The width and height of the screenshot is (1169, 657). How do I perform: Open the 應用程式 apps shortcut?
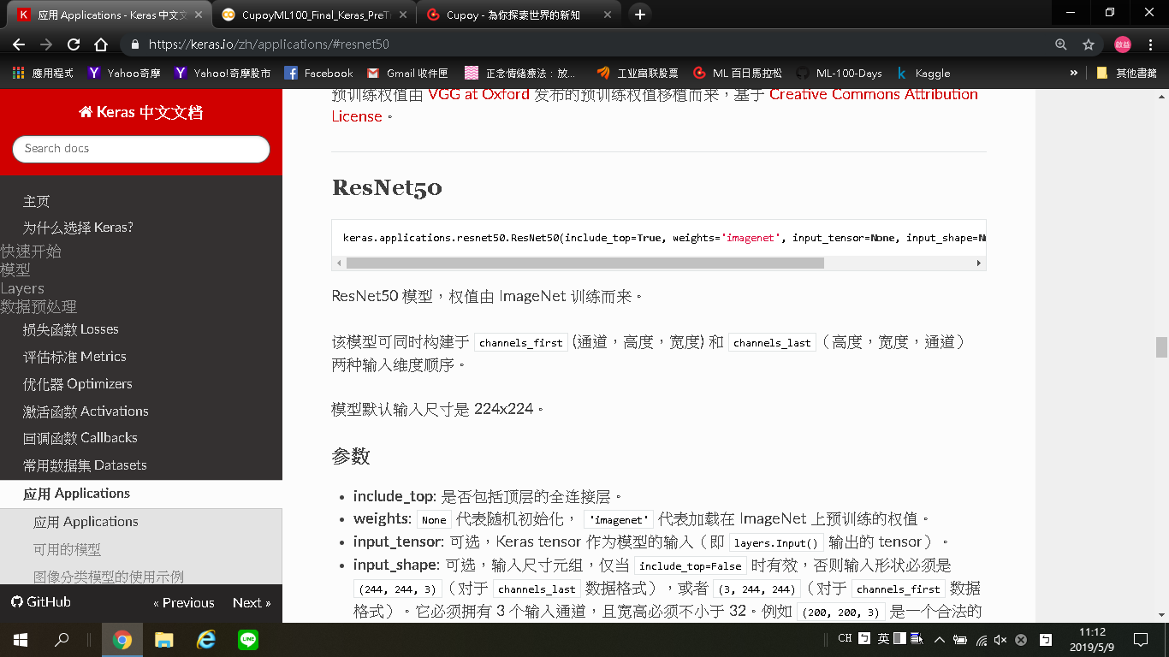click(44, 74)
